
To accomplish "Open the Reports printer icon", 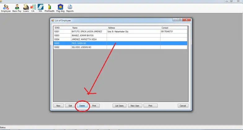I will pos(70,8).
